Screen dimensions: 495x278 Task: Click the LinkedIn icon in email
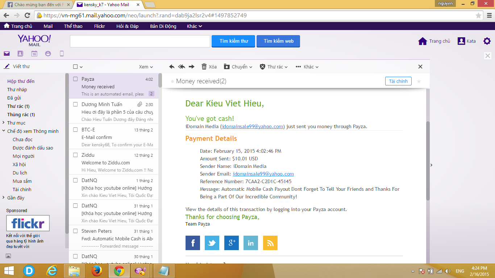click(x=251, y=243)
